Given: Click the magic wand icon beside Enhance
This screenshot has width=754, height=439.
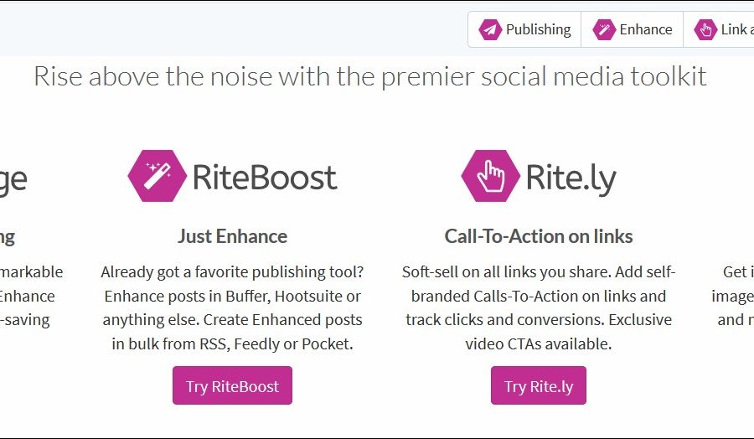Looking at the screenshot, I should click(603, 30).
